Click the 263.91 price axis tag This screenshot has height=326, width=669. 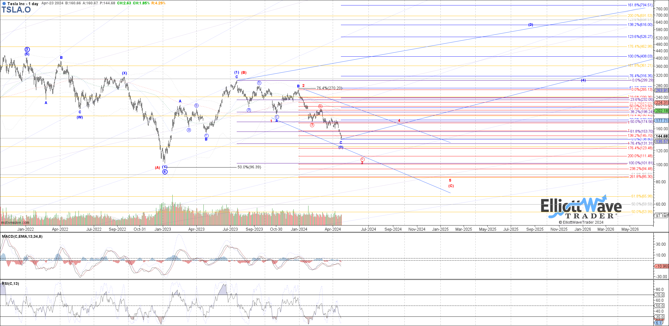point(662,90)
